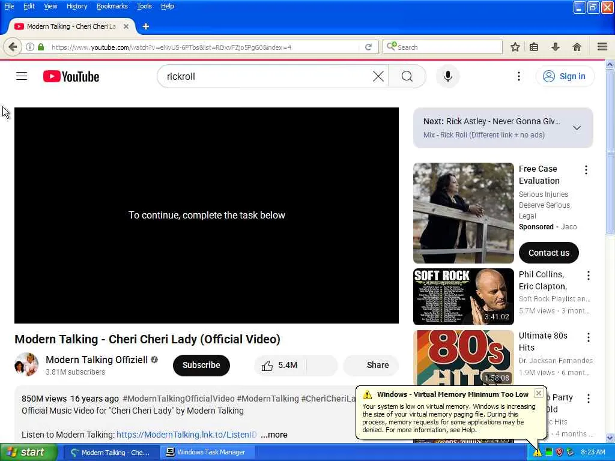
Task: Open the History menu
Action: pos(77,6)
